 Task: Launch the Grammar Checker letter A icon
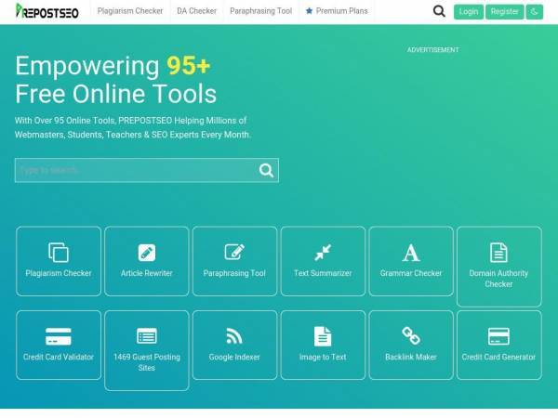pyautogui.click(x=411, y=253)
